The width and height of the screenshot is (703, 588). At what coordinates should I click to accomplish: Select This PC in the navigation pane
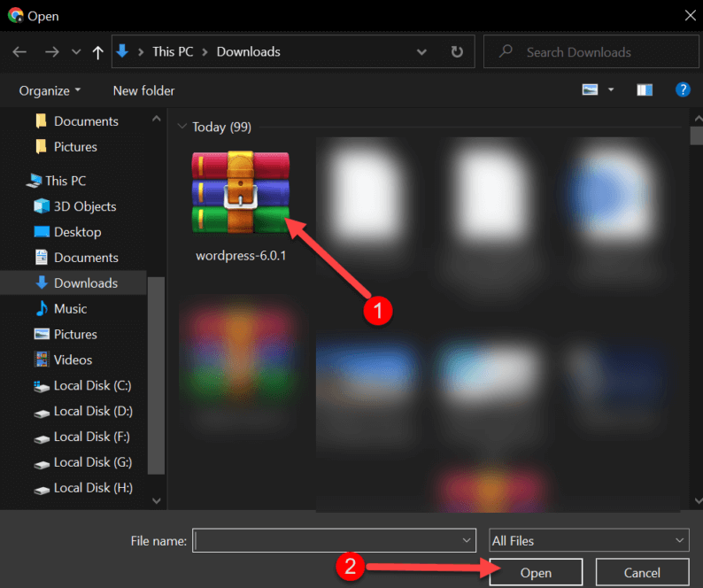(x=56, y=181)
